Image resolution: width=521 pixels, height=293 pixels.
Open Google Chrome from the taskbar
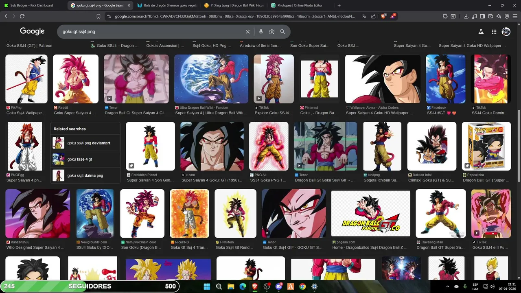point(302,286)
